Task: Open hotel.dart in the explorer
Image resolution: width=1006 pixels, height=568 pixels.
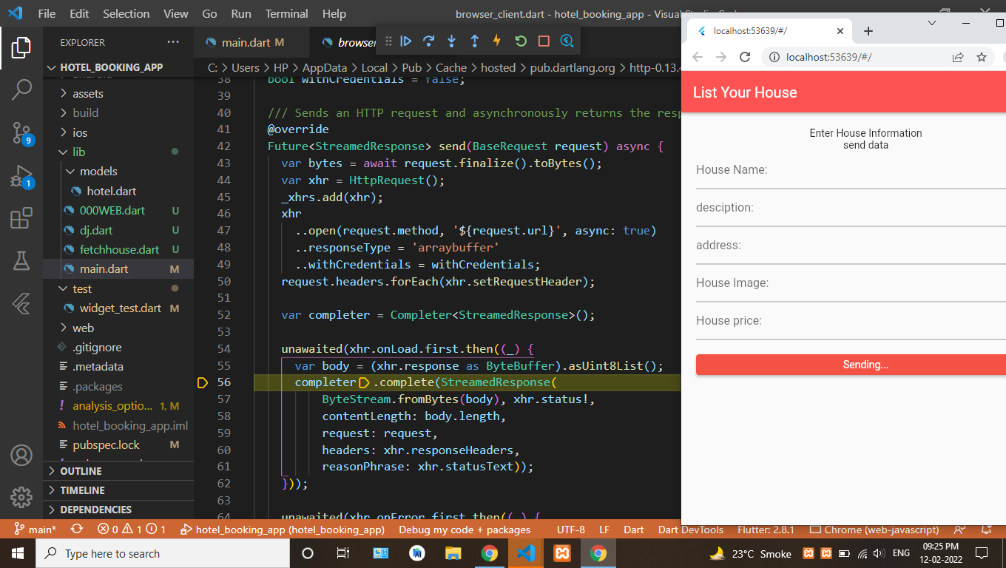Action: (x=112, y=192)
